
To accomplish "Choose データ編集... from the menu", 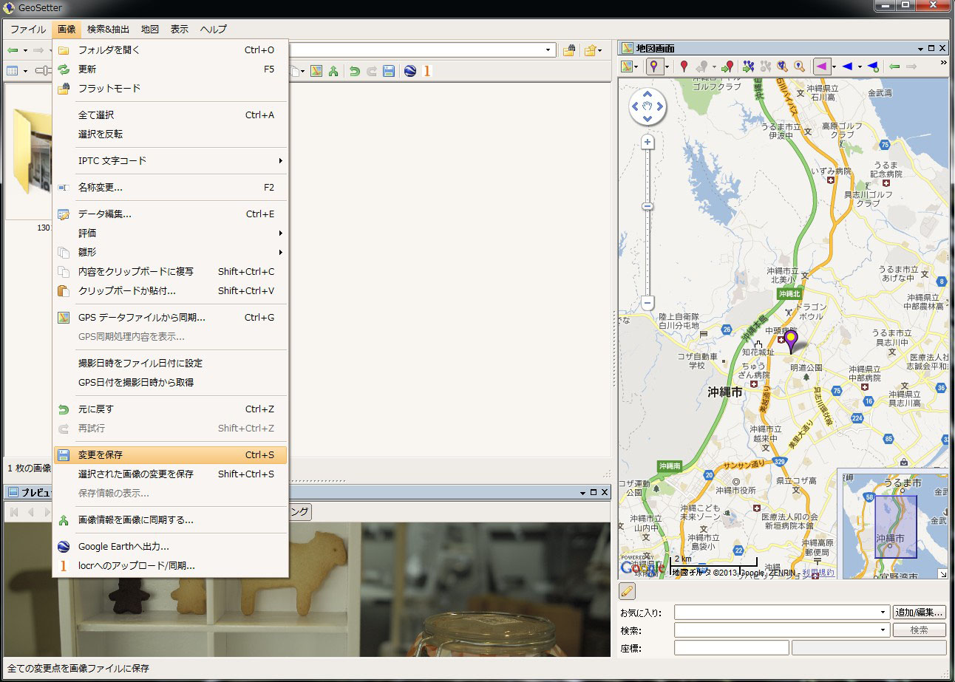I will click(170, 214).
